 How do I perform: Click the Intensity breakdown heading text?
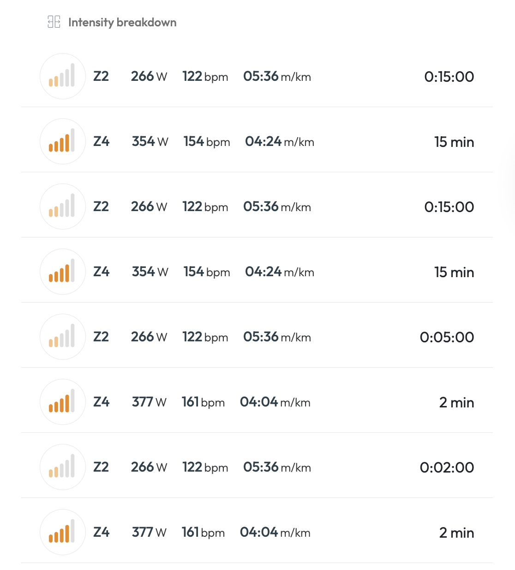click(x=122, y=22)
